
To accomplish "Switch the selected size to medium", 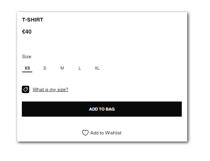I will [62, 68].
